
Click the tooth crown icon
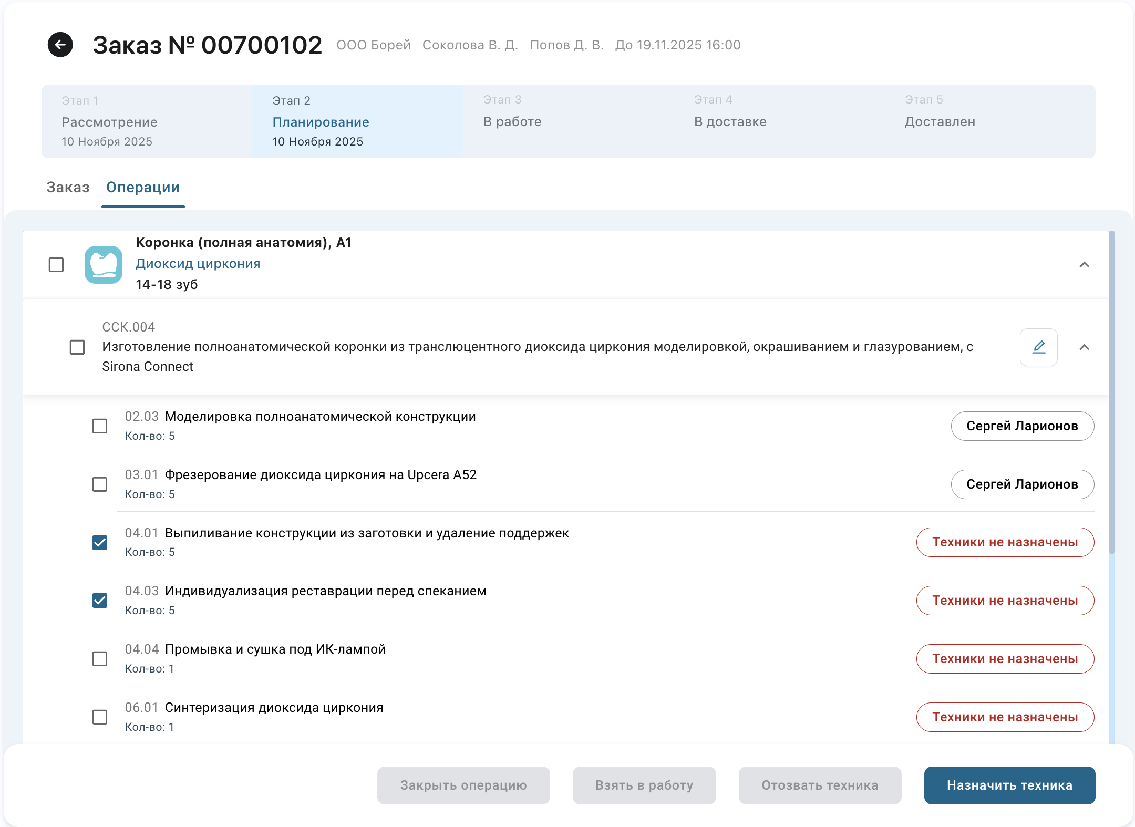coord(104,264)
